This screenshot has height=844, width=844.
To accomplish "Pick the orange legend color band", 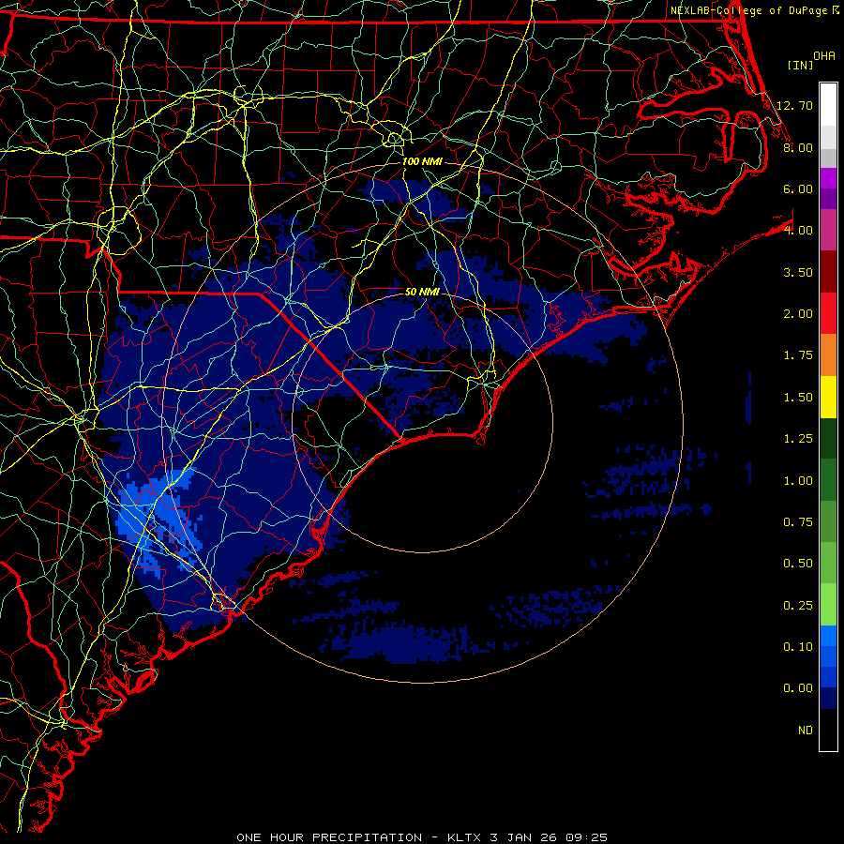I will coord(828,355).
